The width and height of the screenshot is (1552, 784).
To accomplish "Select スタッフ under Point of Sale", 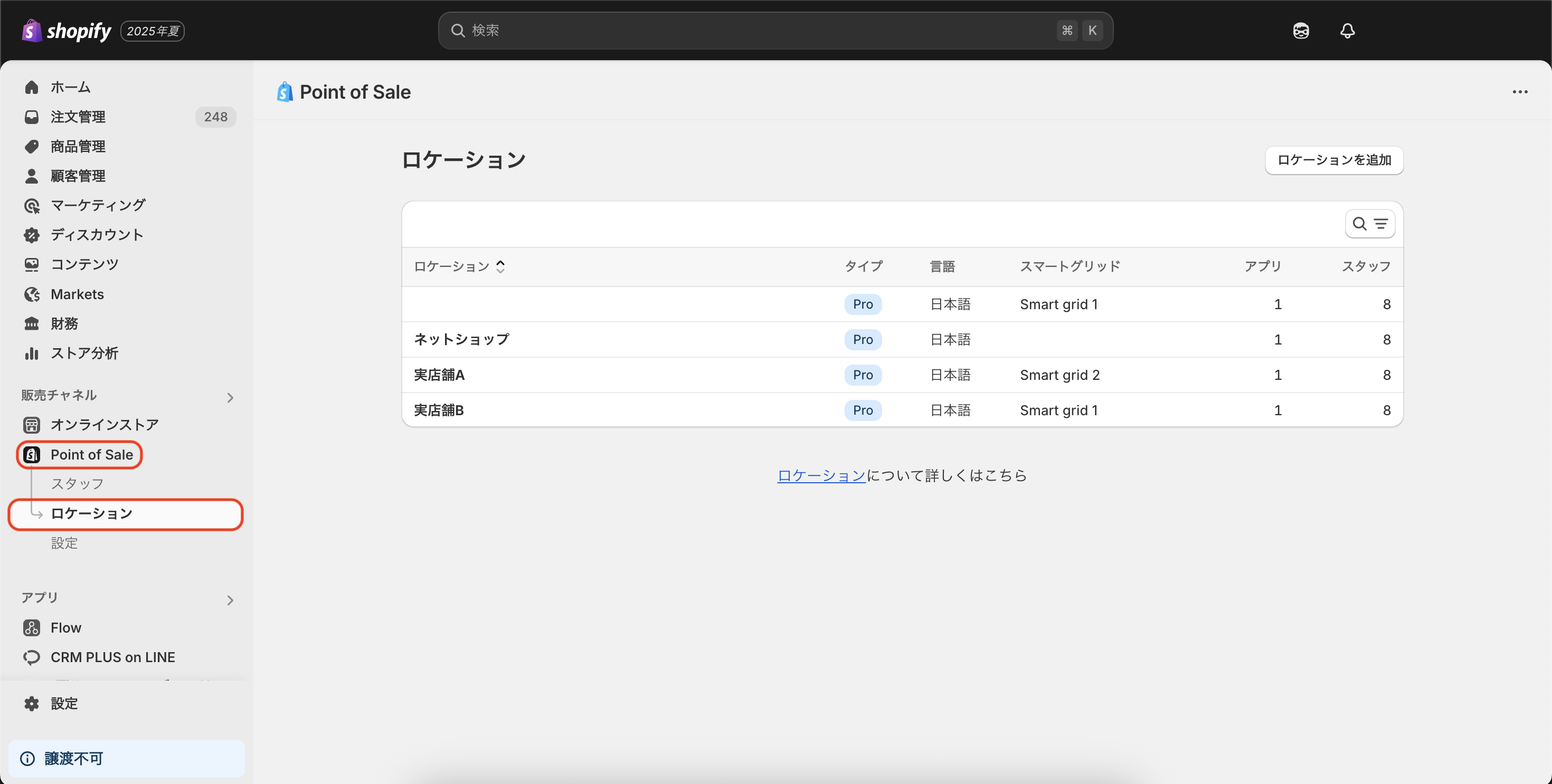I will pyautogui.click(x=77, y=483).
